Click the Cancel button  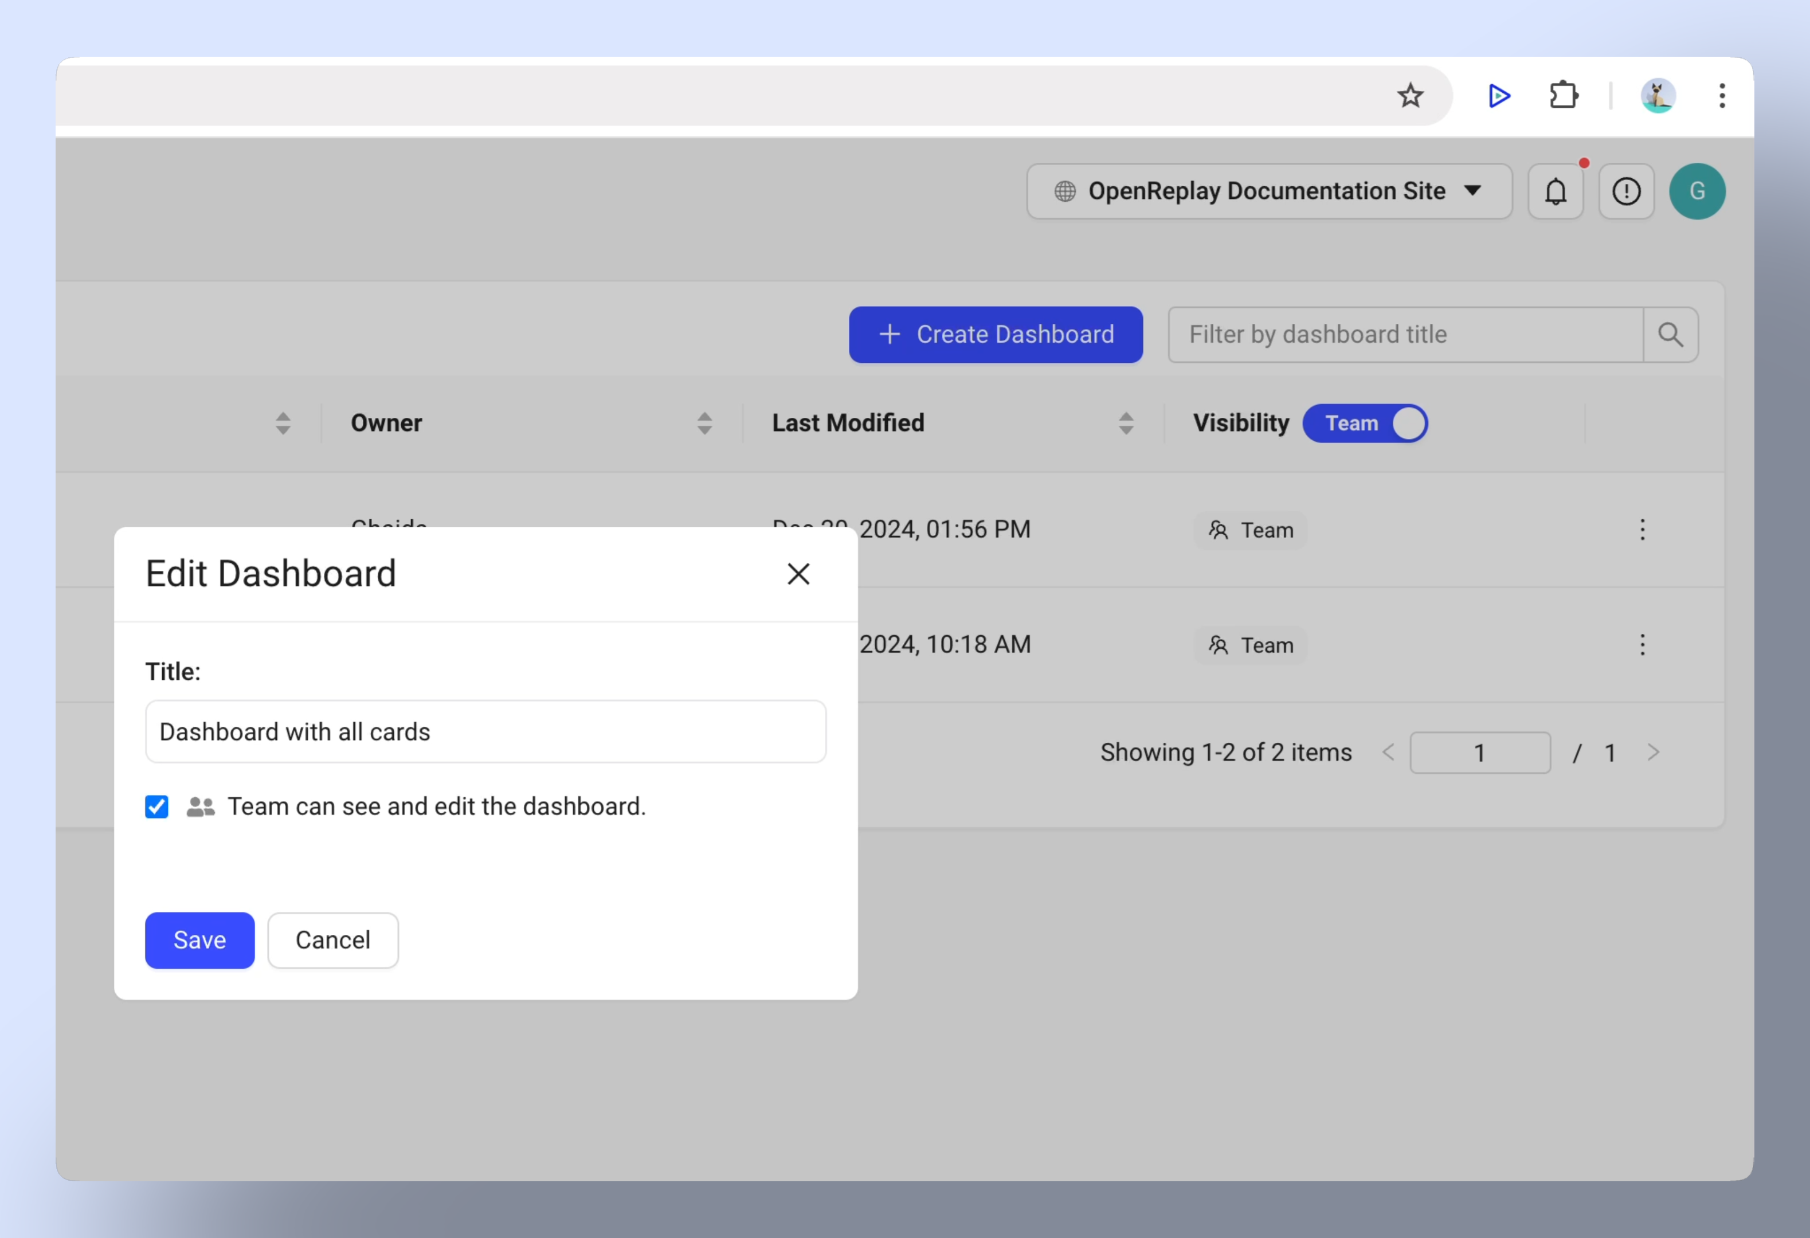click(x=334, y=941)
